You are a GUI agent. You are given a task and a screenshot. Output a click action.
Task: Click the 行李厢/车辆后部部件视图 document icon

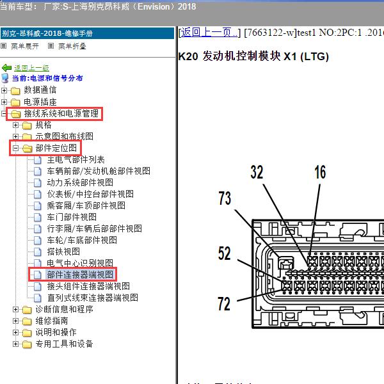[38, 229]
